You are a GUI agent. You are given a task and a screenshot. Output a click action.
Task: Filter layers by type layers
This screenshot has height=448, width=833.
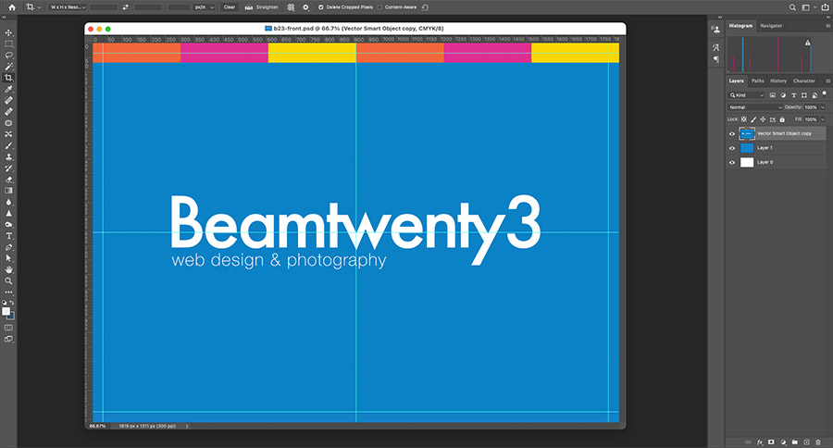(x=794, y=95)
